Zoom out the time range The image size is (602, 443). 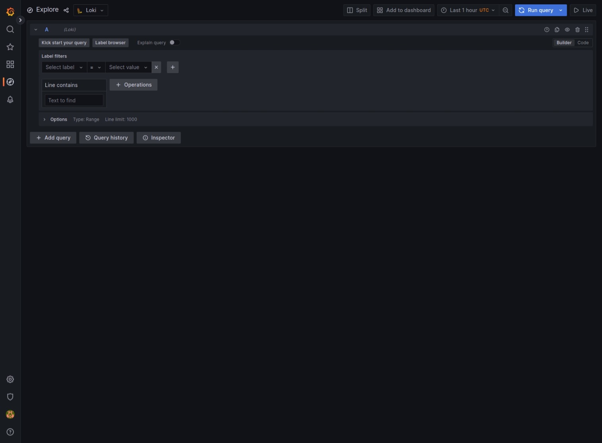[506, 10]
